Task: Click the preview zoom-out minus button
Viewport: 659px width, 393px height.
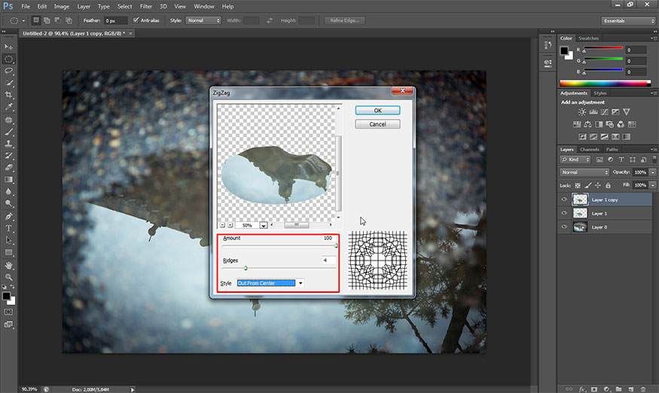Action: pos(222,224)
